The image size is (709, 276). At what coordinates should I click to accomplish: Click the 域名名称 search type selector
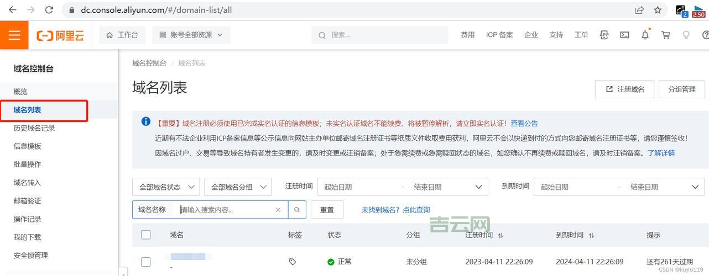[x=152, y=210]
